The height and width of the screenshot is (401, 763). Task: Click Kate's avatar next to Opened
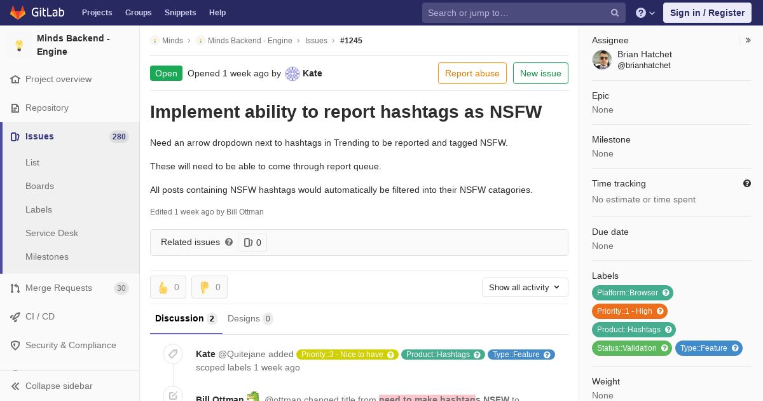[292, 74]
